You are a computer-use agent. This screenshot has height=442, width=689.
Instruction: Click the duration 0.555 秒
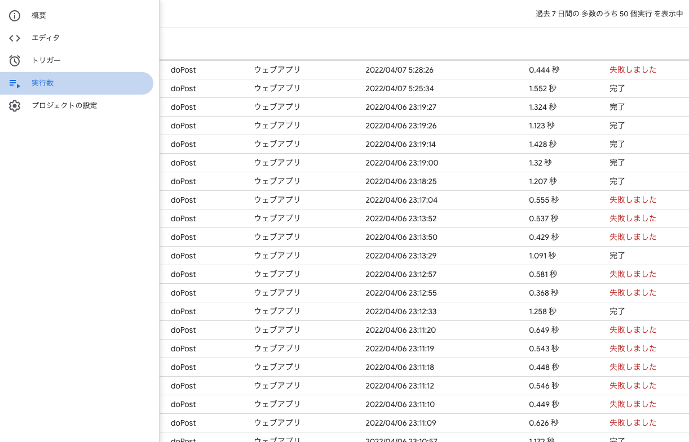point(544,200)
